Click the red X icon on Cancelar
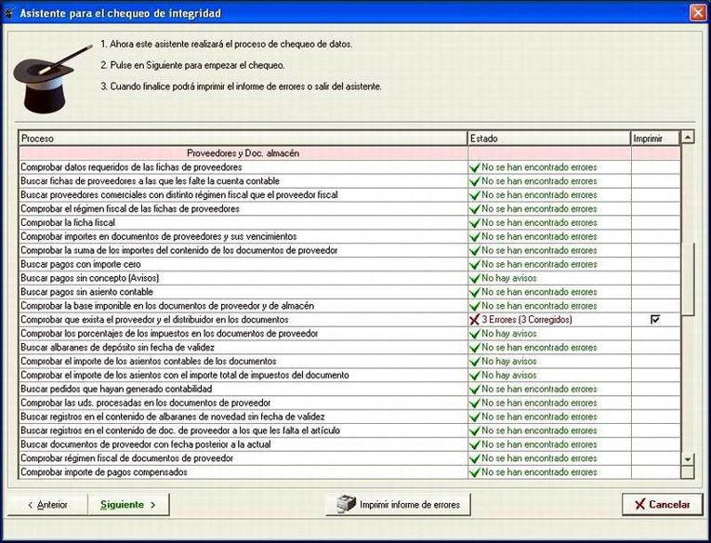711x543 pixels. click(639, 505)
